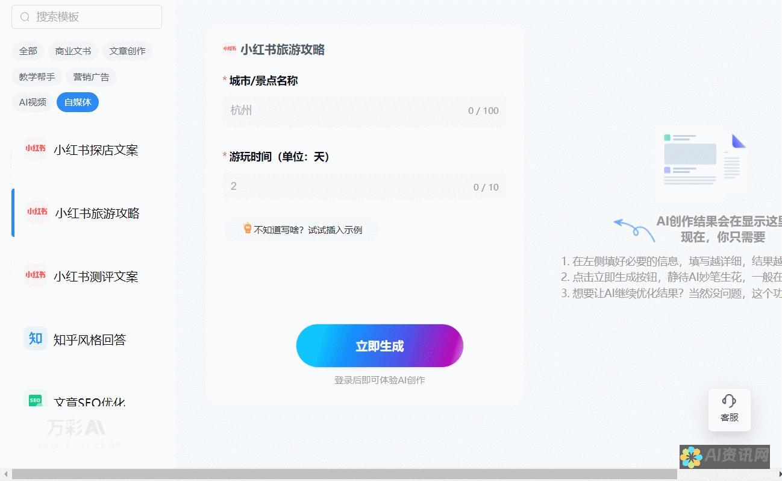Select the 文章创作 category tab
The image size is (782, 481).
(x=127, y=51)
